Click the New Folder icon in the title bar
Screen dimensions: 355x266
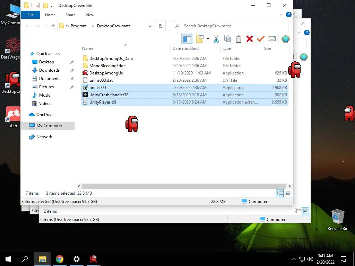pos(45,6)
